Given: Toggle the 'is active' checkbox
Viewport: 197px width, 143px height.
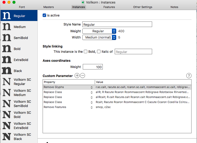Looking at the screenshot, I should [x=44, y=15].
